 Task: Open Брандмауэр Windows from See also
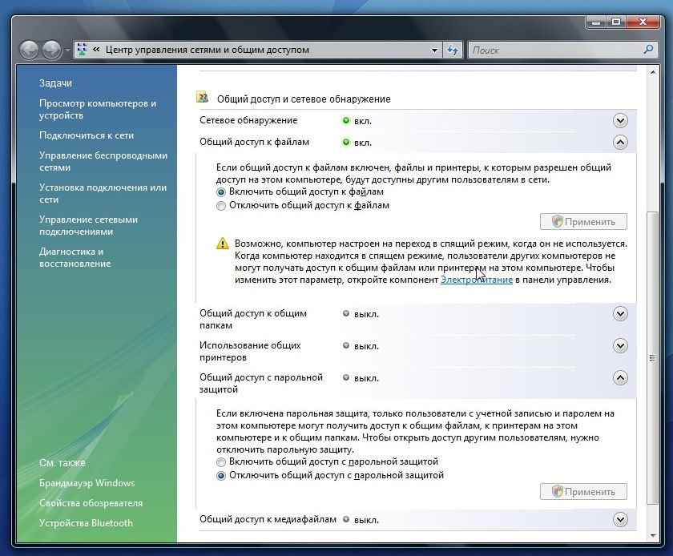(x=87, y=483)
